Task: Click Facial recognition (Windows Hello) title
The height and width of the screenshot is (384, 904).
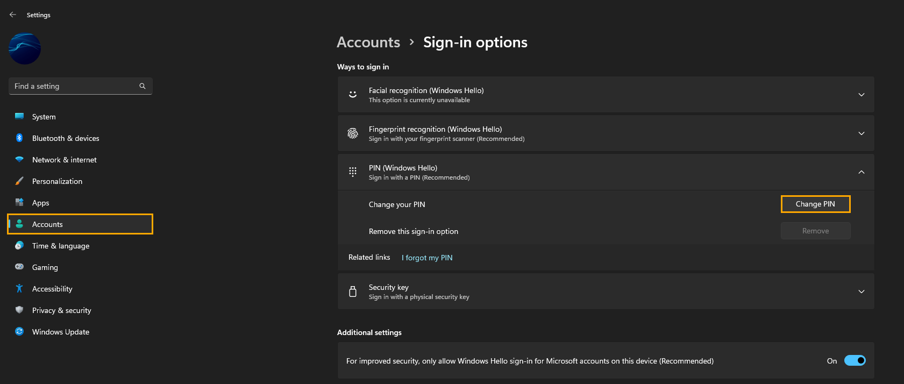Action: coord(426,90)
